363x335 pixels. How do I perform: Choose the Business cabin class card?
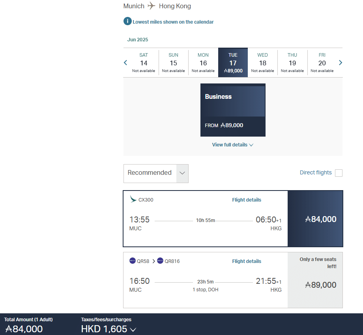[233, 110]
